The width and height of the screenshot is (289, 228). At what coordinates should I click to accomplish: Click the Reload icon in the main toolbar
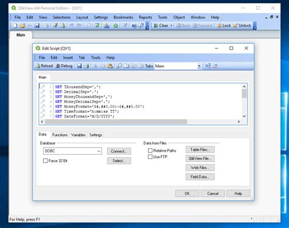click(x=63, y=26)
